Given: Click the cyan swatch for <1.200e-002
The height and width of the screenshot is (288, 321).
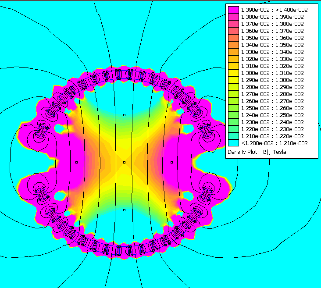Looking at the screenshot, I should (233, 143).
